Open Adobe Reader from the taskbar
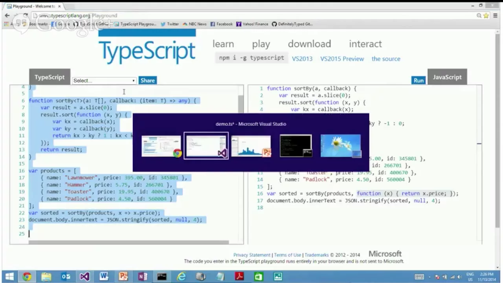503x283 pixels. click(239, 277)
